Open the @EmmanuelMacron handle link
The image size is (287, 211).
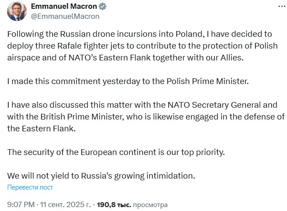tap(65, 16)
